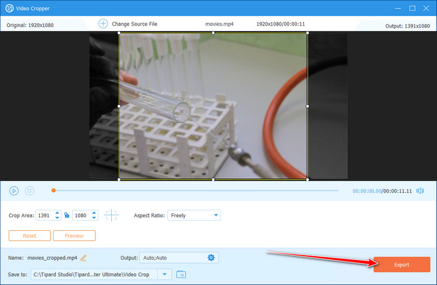437x285 pixels.
Task: Click the top-left crop handle
Action: pos(119,33)
